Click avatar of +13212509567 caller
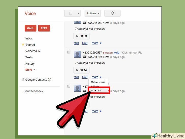This screenshot has height=139, width=185. (77, 54)
